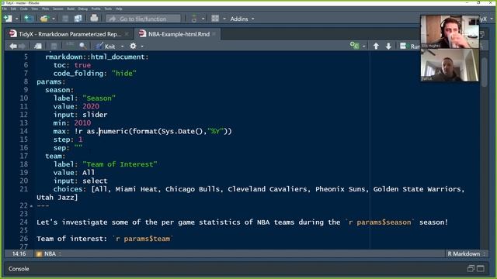Close the NBA-Example-html.Rmd tab

click(x=214, y=34)
